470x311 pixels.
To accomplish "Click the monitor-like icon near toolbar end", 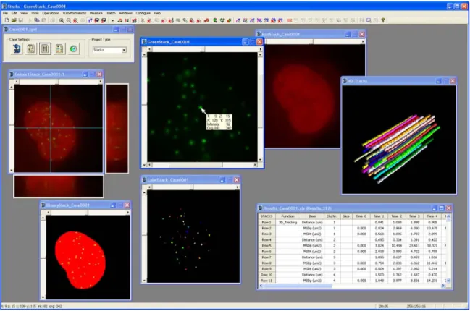I will (x=369, y=20).
